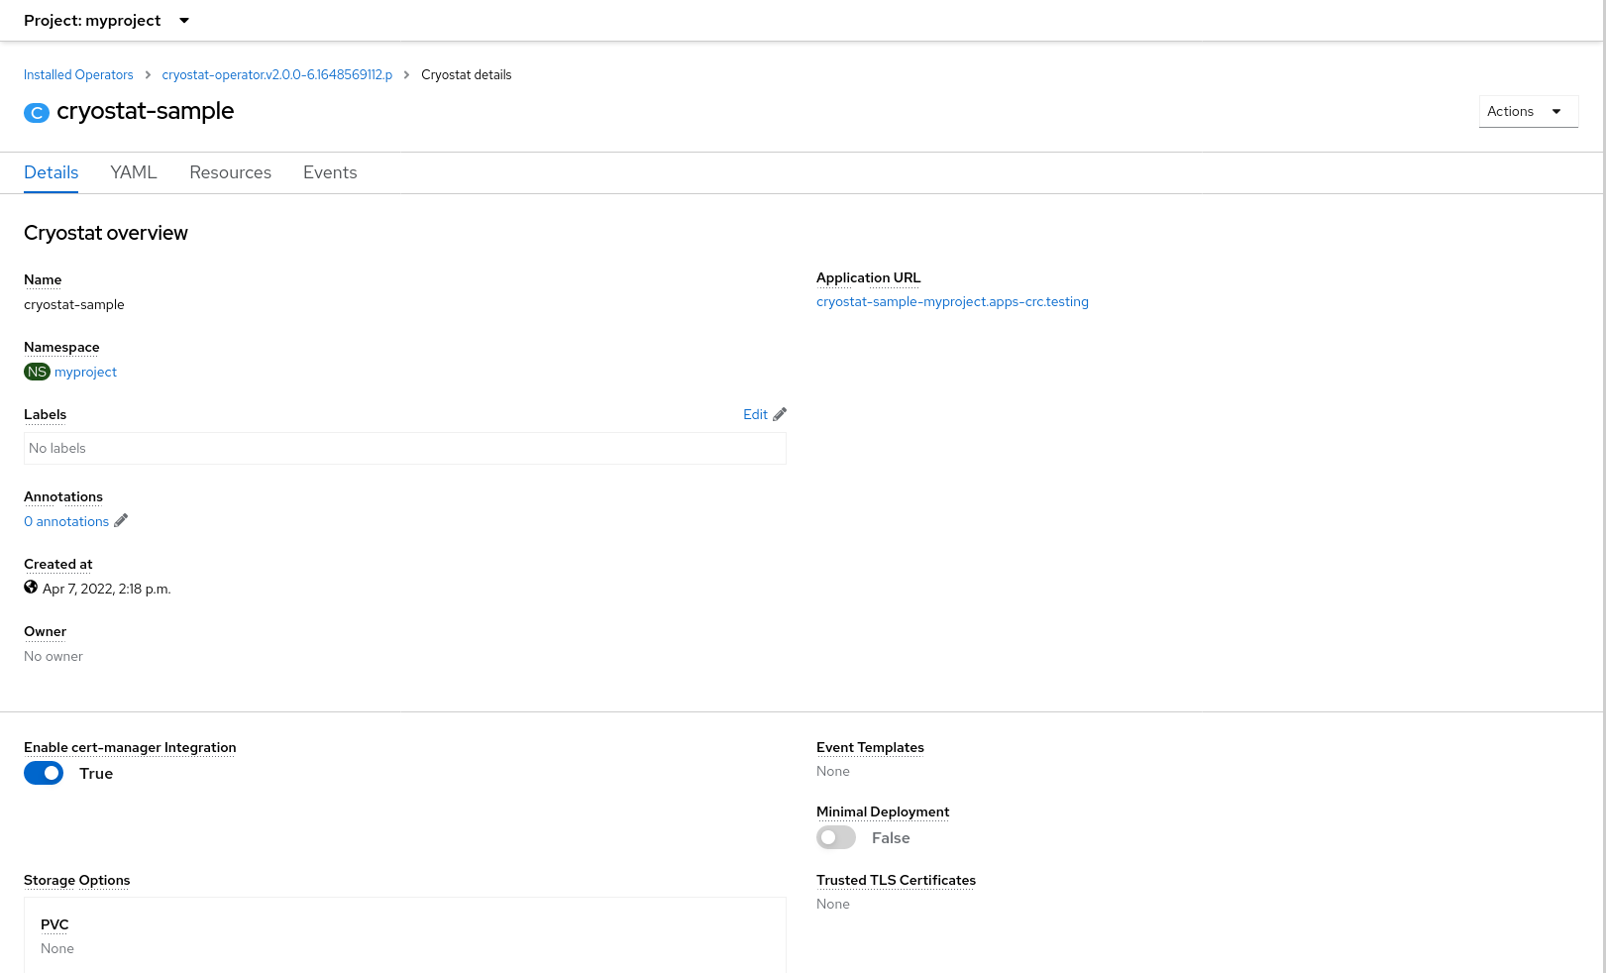This screenshot has height=973, width=1606.
Task: Open the Events tab
Action: tap(330, 172)
